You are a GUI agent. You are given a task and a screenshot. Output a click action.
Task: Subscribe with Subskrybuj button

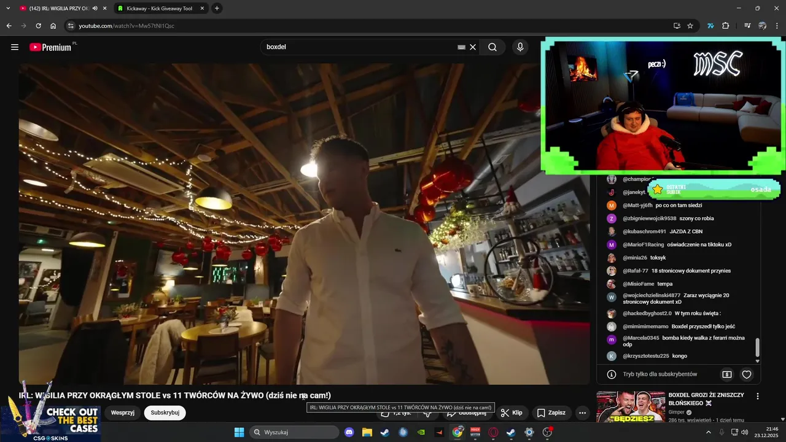click(x=165, y=413)
